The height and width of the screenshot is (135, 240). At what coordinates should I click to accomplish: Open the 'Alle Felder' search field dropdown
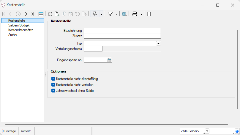tap(207, 131)
